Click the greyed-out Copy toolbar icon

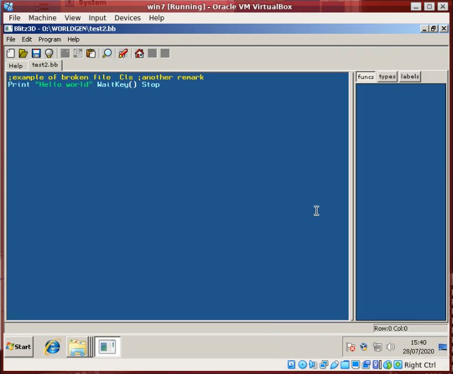point(78,53)
